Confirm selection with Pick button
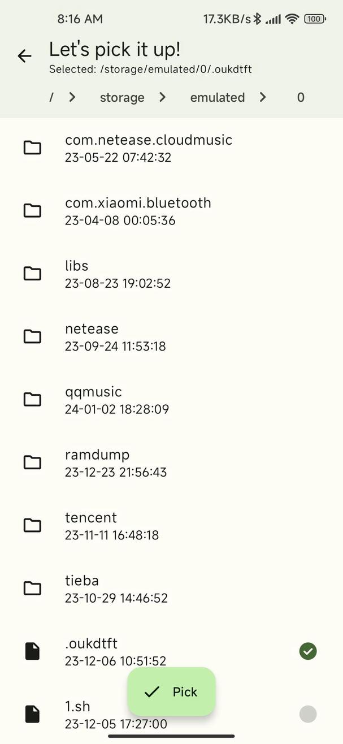343x744 pixels. (x=171, y=691)
